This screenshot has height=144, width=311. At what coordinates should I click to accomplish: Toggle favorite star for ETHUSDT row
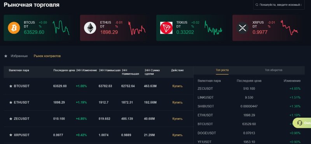11,103
